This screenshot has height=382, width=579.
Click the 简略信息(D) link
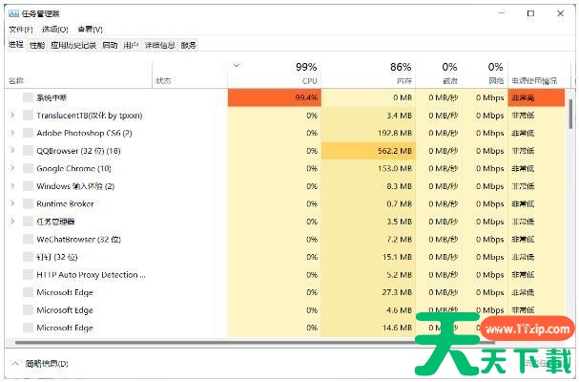tap(47, 364)
